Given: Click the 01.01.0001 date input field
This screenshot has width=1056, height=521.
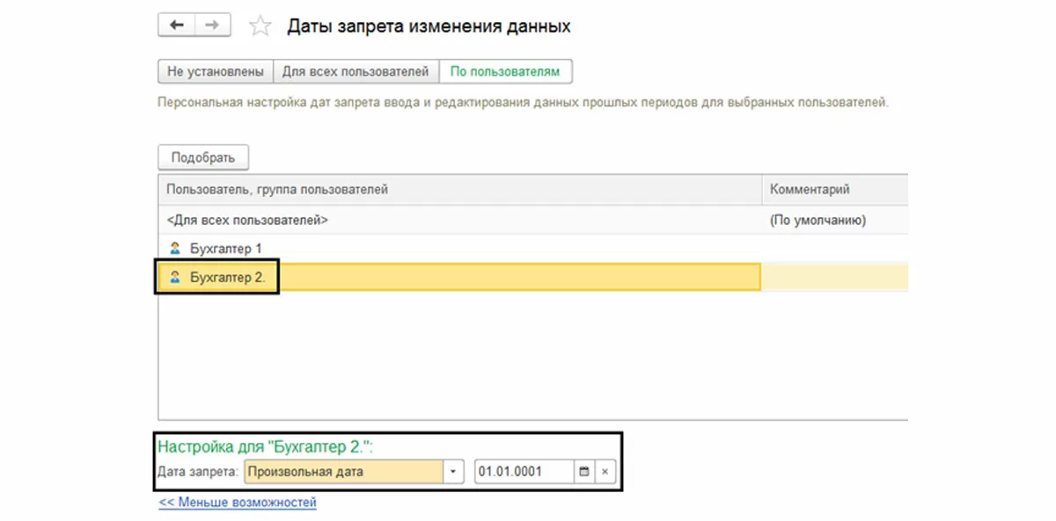Looking at the screenshot, I should coord(524,472).
